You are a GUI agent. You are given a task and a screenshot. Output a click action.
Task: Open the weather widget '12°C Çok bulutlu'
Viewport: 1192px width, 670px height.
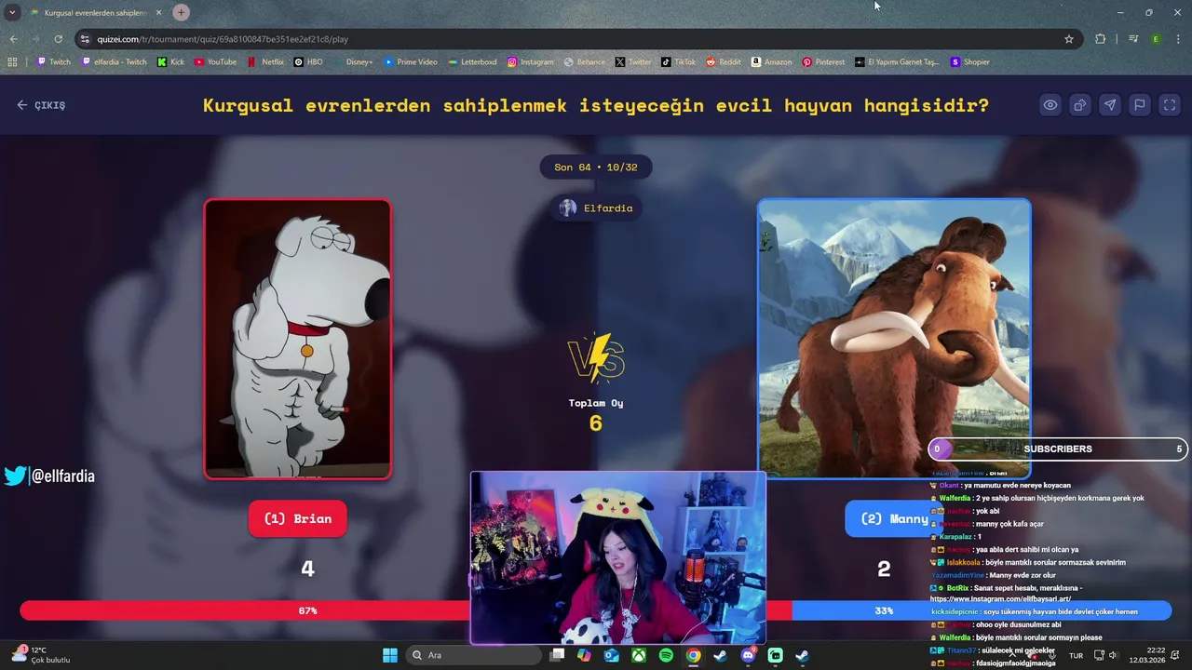(42, 655)
